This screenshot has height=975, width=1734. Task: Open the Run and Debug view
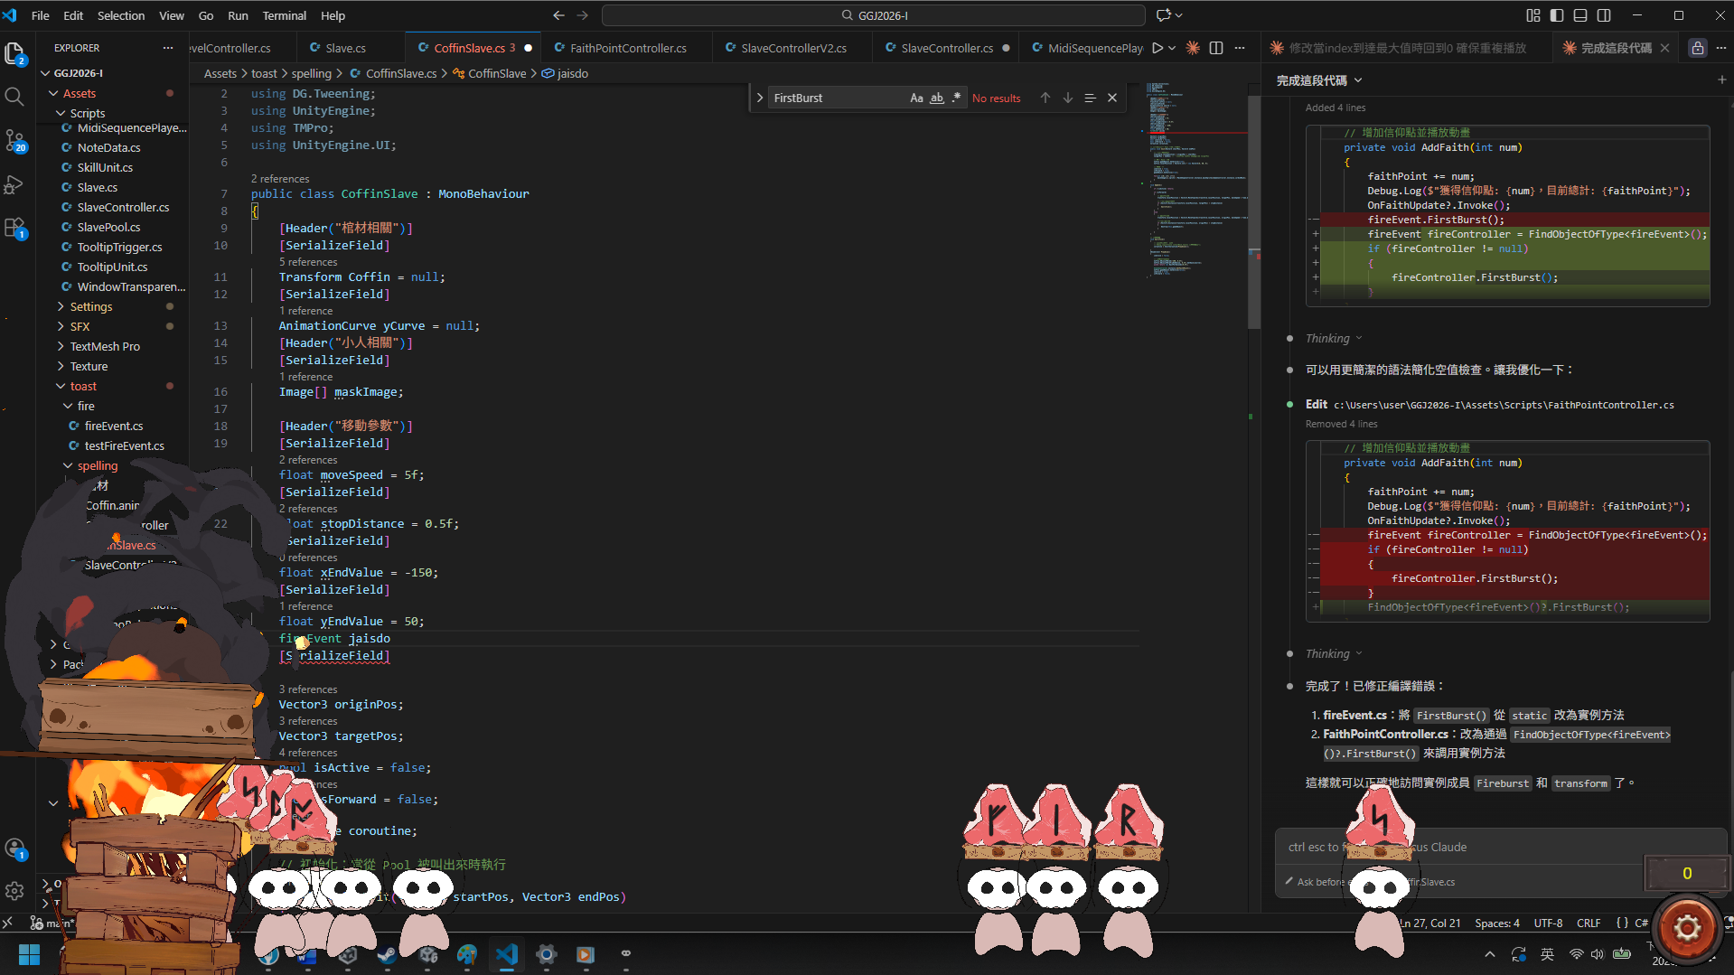tap(14, 184)
